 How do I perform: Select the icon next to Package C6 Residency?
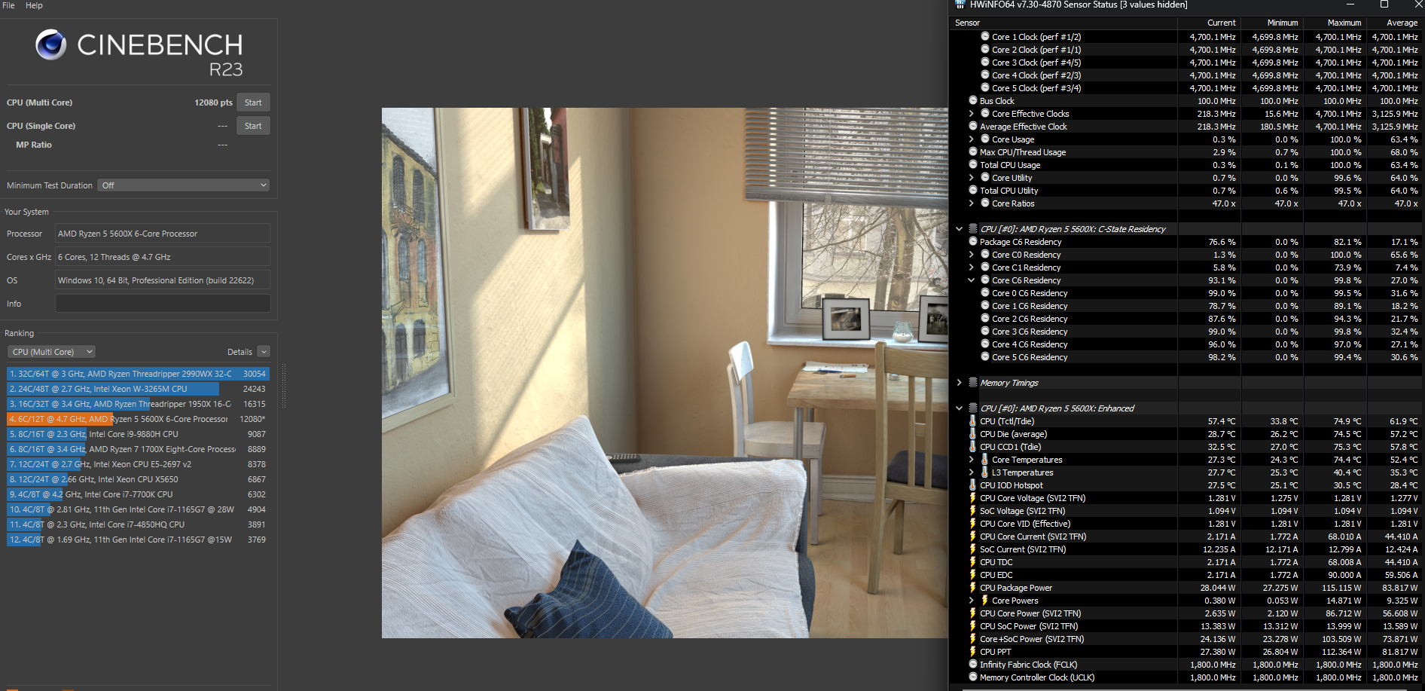(x=973, y=241)
